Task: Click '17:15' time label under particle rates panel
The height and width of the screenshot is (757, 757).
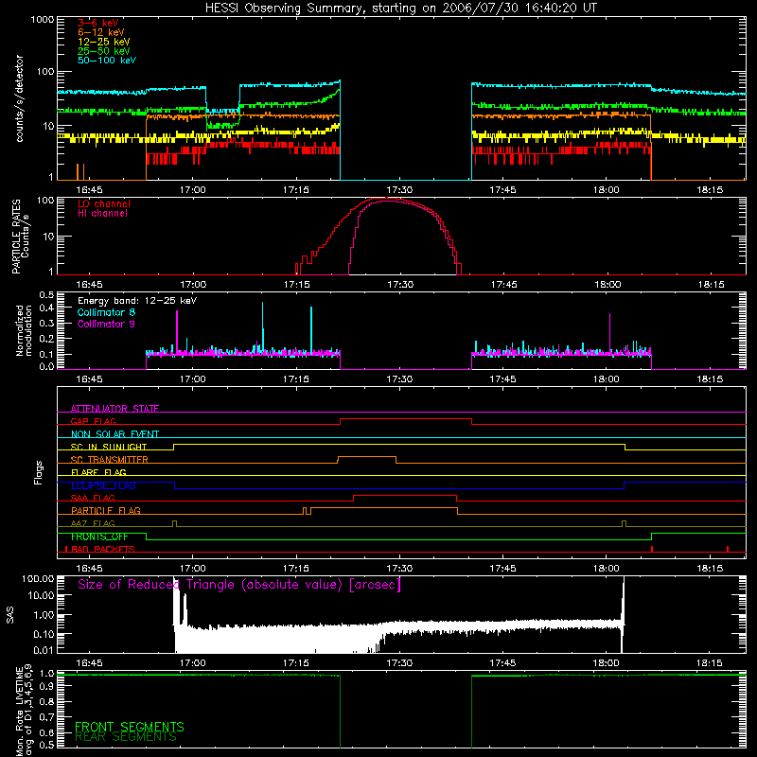Action: pyautogui.click(x=296, y=285)
